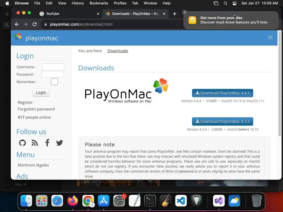Click the playonmac.com address bar
Viewport: 283px width, 212px height.
click(x=112, y=24)
